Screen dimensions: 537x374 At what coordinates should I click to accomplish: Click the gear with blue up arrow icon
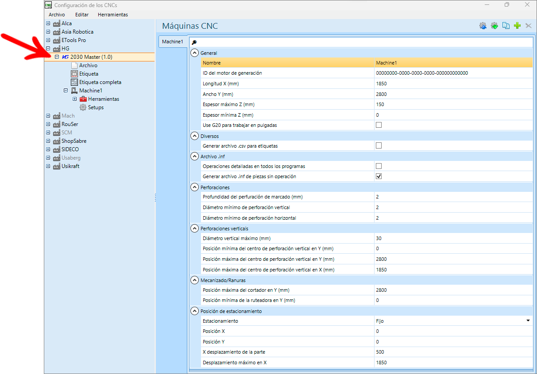coord(483,26)
